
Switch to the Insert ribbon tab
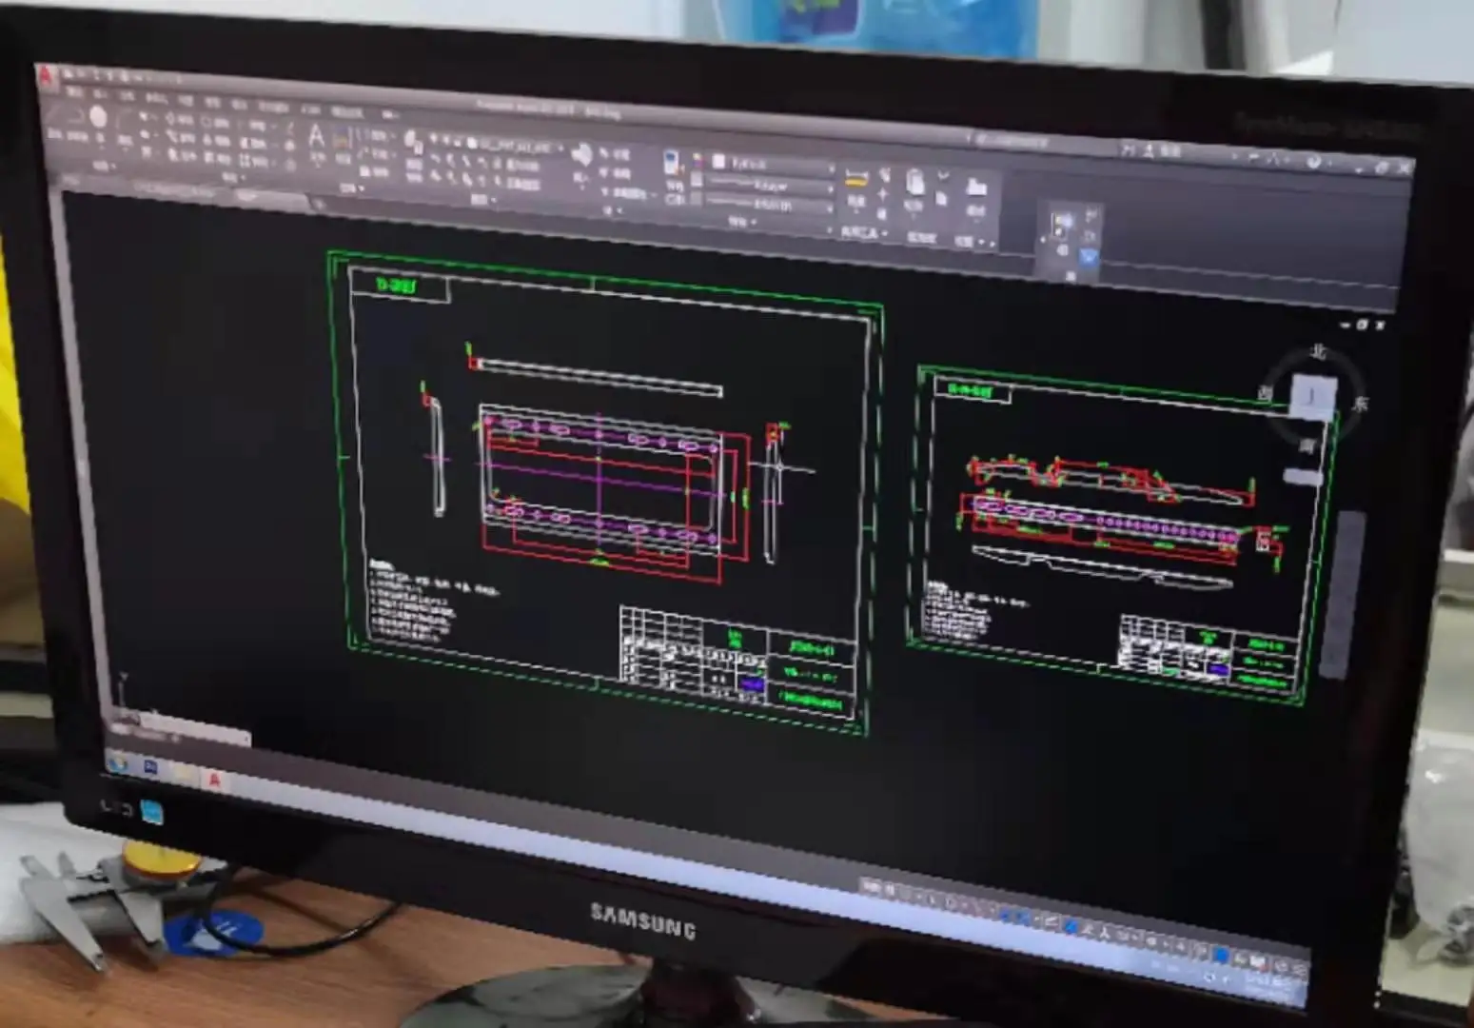[102, 93]
